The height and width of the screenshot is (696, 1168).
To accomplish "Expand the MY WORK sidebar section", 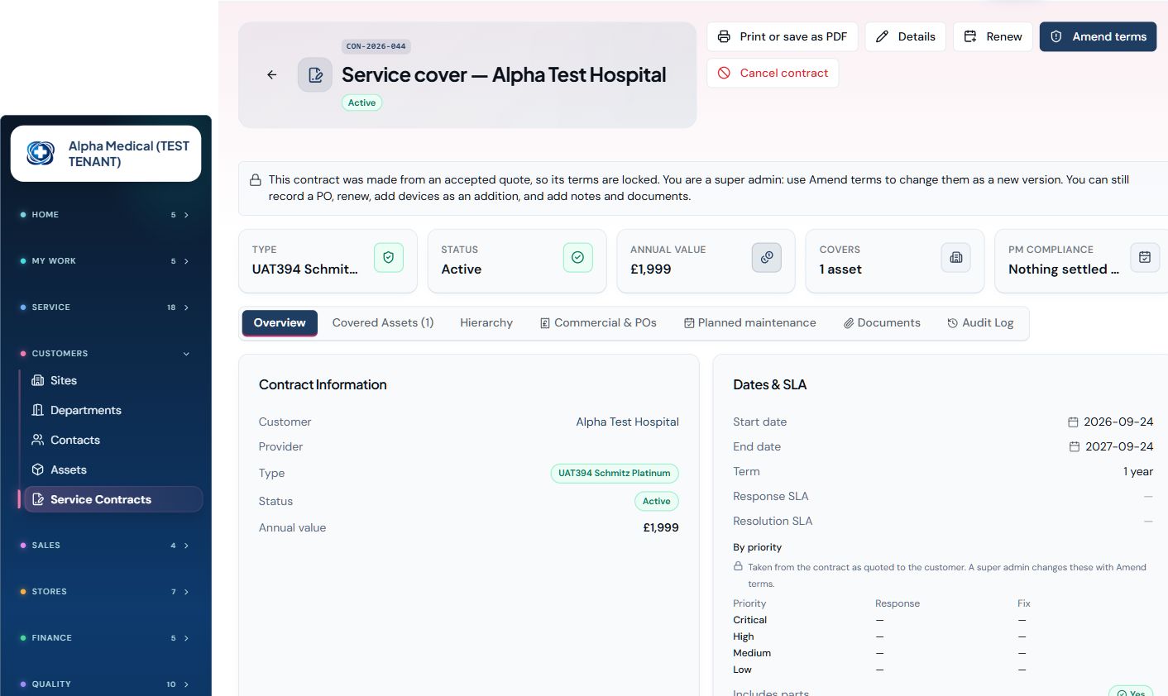I will pyautogui.click(x=106, y=261).
